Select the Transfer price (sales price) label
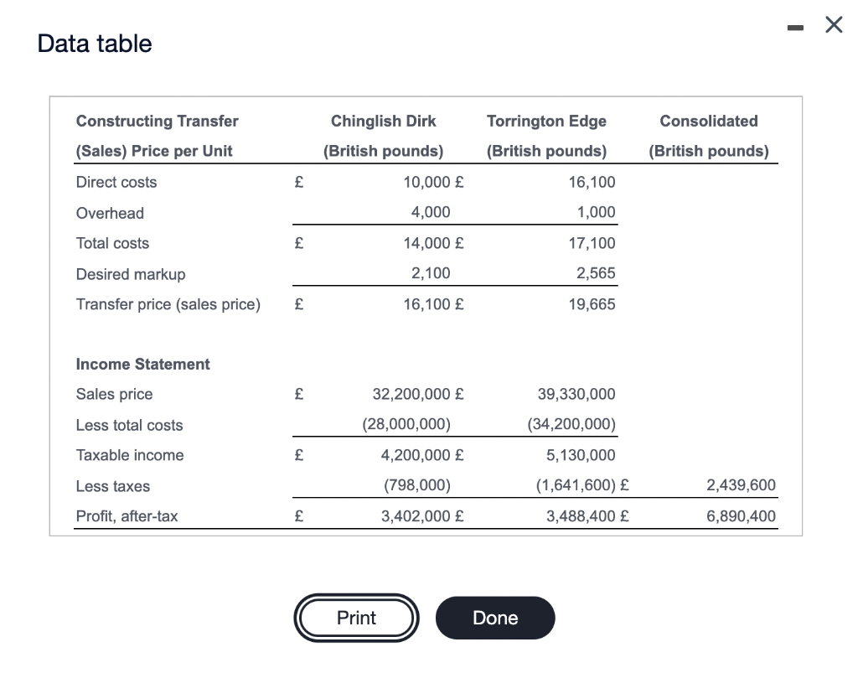 pos(168,304)
